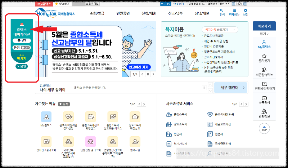Screen dimensions: 288x168
Task: Open 인증센터 link
Action: [x=179, y=4]
